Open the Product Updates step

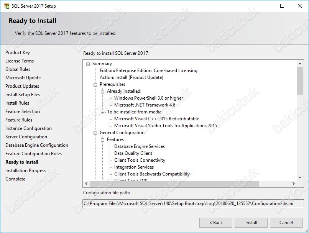point(22,86)
